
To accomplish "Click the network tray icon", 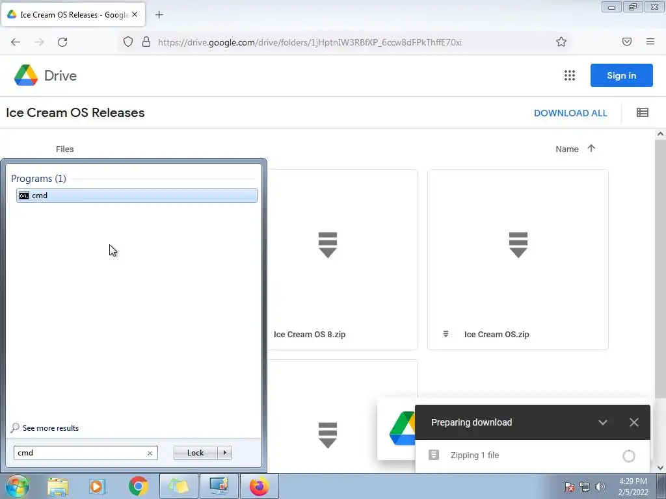I will pos(585,487).
